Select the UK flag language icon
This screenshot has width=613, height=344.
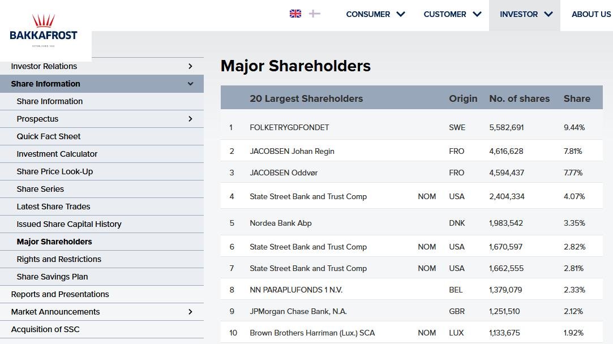point(295,14)
